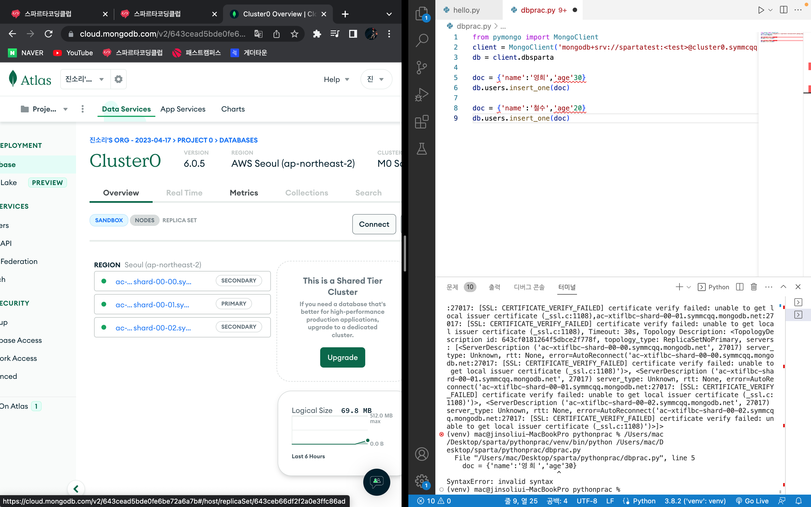Click the errors and warnings count in the status bar
This screenshot has width=811, height=507.
(x=434, y=501)
